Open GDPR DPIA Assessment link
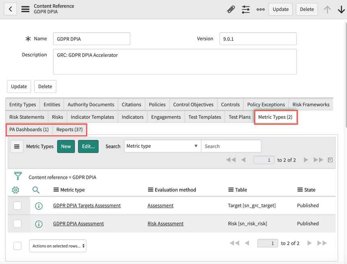Viewport: 347px width, 264px height. (78, 224)
